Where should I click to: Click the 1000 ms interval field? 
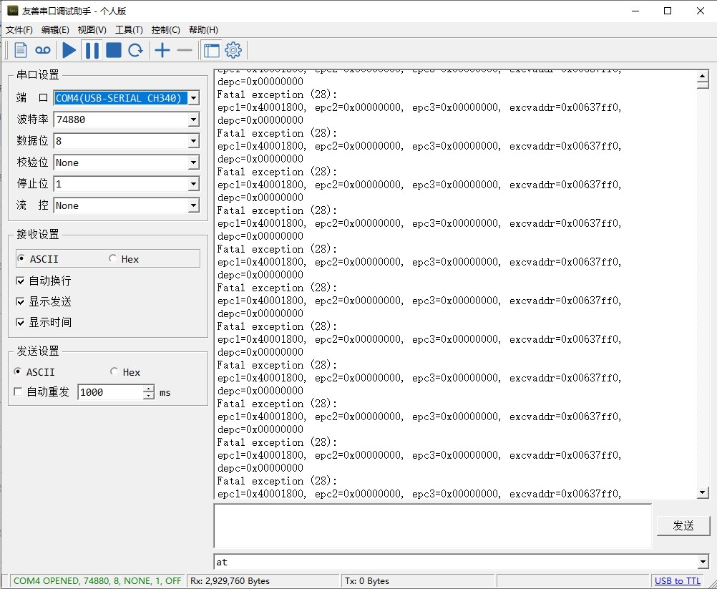(x=110, y=392)
